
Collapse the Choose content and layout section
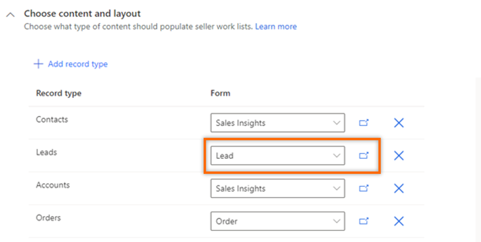tap(11, 14)
